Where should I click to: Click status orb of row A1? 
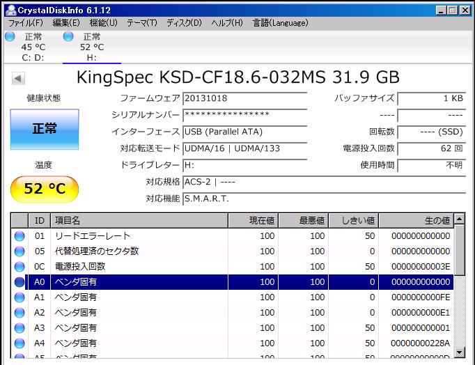20,297
